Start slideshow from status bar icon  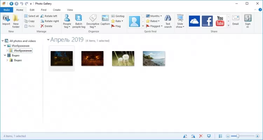click(209, 136)
